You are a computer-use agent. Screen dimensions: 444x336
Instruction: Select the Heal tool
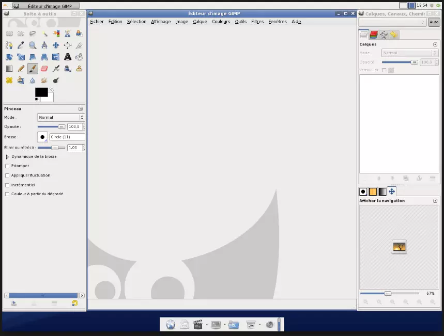click(x=9, y=81)
